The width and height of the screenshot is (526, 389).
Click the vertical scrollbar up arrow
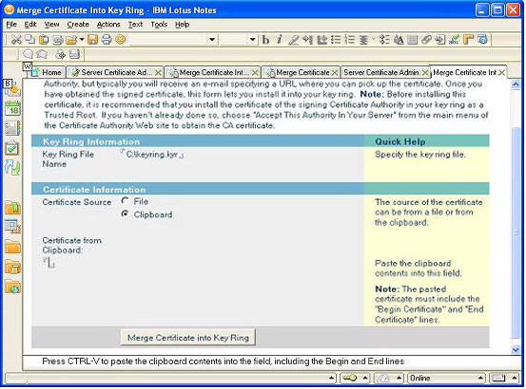(516, 84)
